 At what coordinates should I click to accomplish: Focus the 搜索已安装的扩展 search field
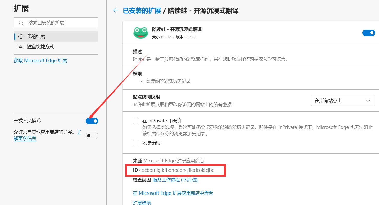[x=56, y=23]
